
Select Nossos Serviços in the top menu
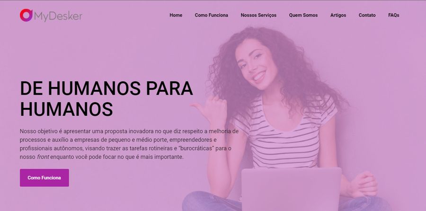(258, 15)
